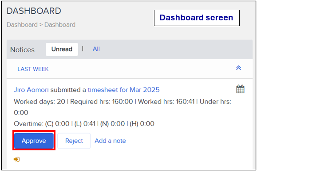Image resolution: width=312 pixels, height=172 pixels.
Task: Reject the submitted timesheet
Action: tap(74, 141)
